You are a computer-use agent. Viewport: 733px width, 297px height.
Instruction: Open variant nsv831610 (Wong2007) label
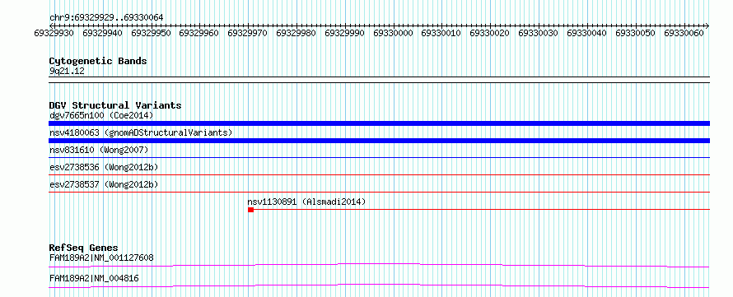pos(99,150)
